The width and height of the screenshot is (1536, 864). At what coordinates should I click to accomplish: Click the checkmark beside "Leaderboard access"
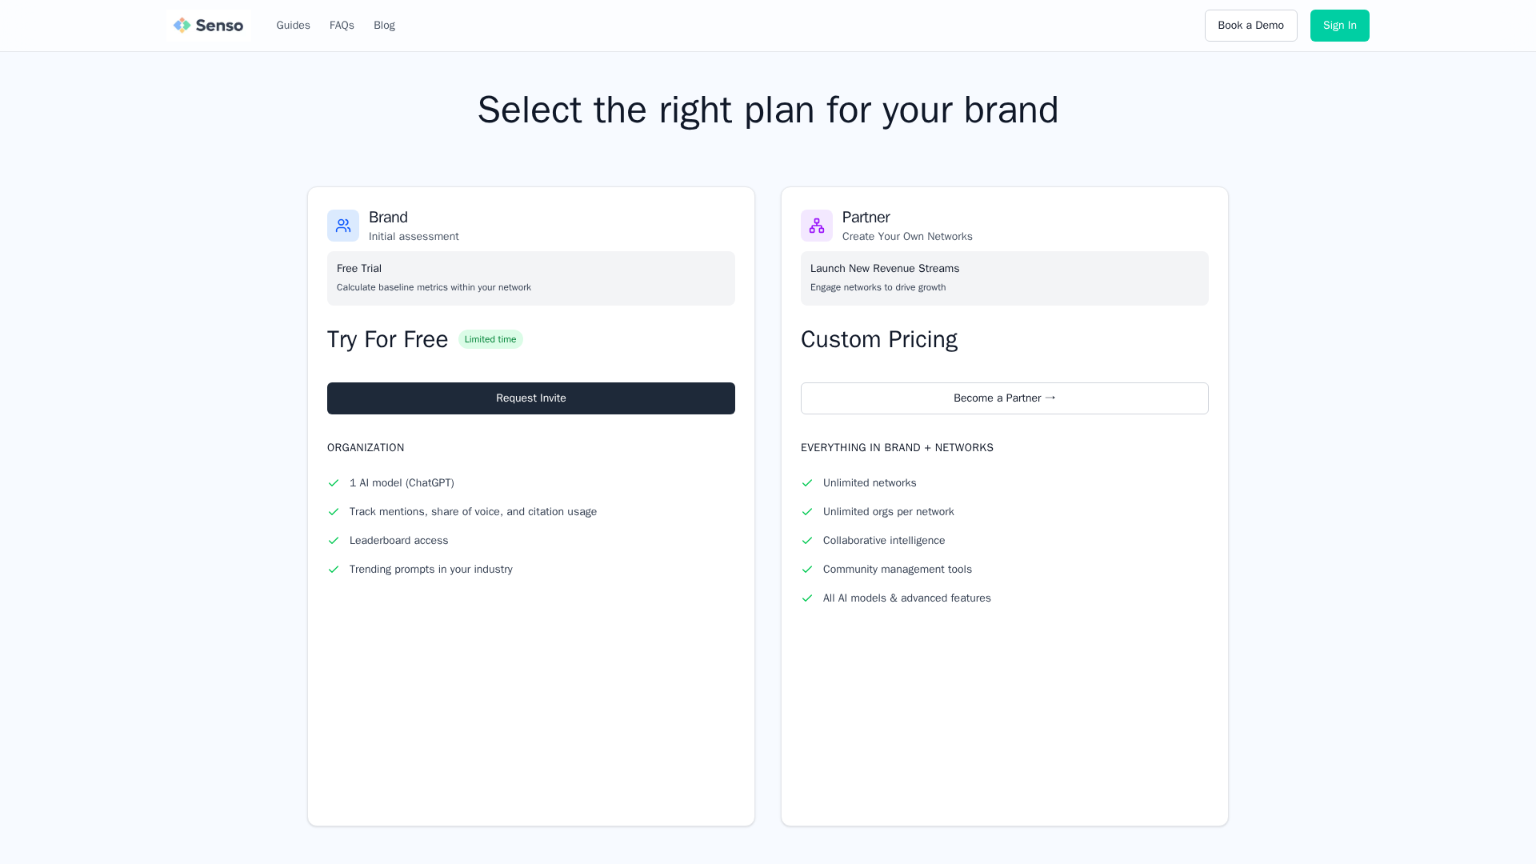pyautogui.click(x=334, y=540)
